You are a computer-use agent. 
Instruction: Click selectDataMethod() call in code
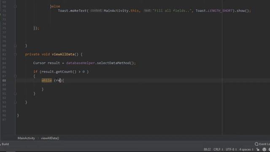click(115, 63)
